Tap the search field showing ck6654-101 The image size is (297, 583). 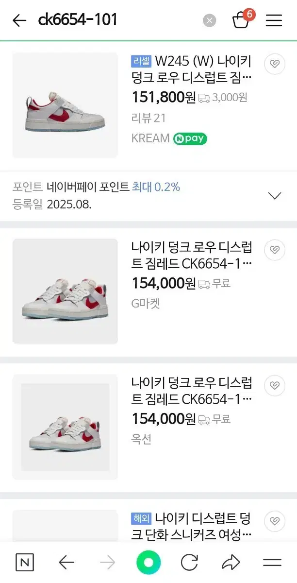pyautogui.click(x=116, y=20)
